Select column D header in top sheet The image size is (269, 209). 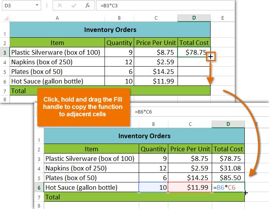click(x=194, y=18)
